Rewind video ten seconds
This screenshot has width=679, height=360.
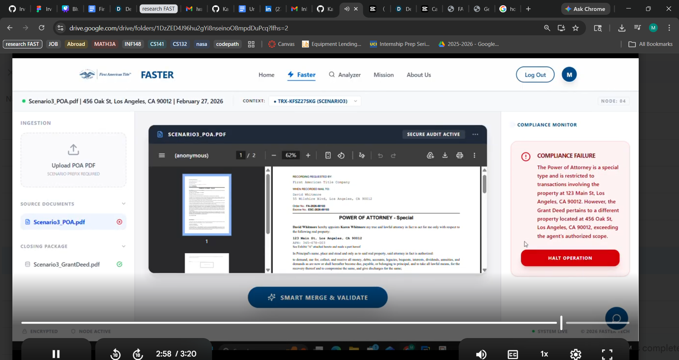(115, 354)
